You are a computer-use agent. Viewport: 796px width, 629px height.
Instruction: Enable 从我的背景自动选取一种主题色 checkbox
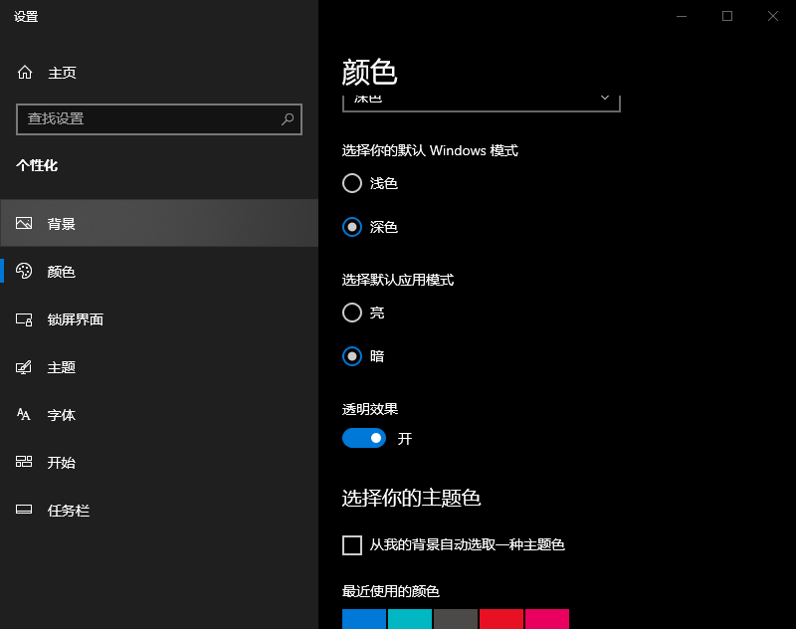click(352, 545)
